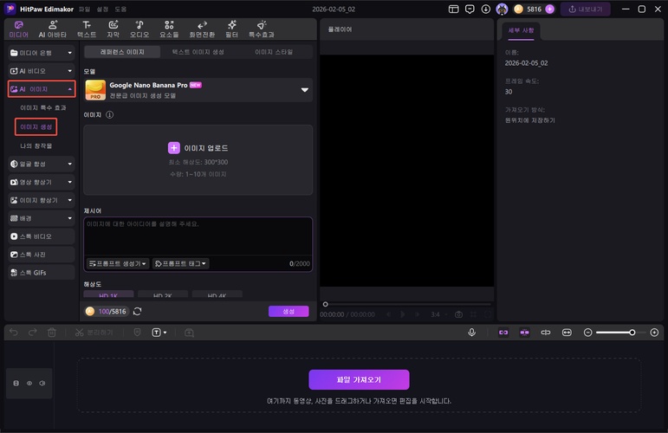Screen dimensions: 668x433
Task: Open the 텍스트 (Text) tool
Action: (x=87, y=29)
